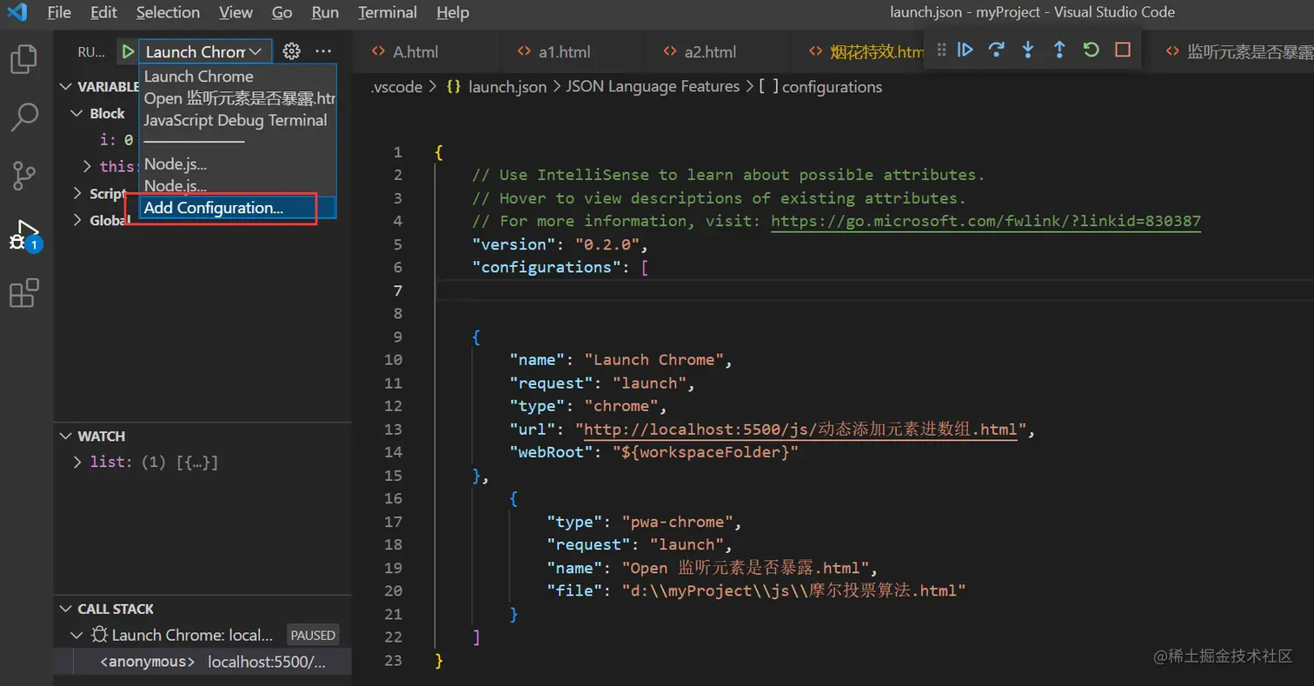Open the go.microsoft.com fwlink URL
This screenshot has height=686, width=1314.
pyautogui.click(x=985, y=221)
